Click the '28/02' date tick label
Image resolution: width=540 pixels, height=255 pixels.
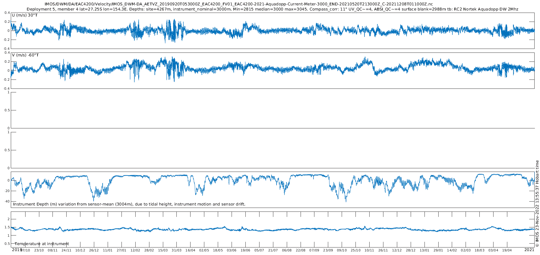tap(149, 250)
